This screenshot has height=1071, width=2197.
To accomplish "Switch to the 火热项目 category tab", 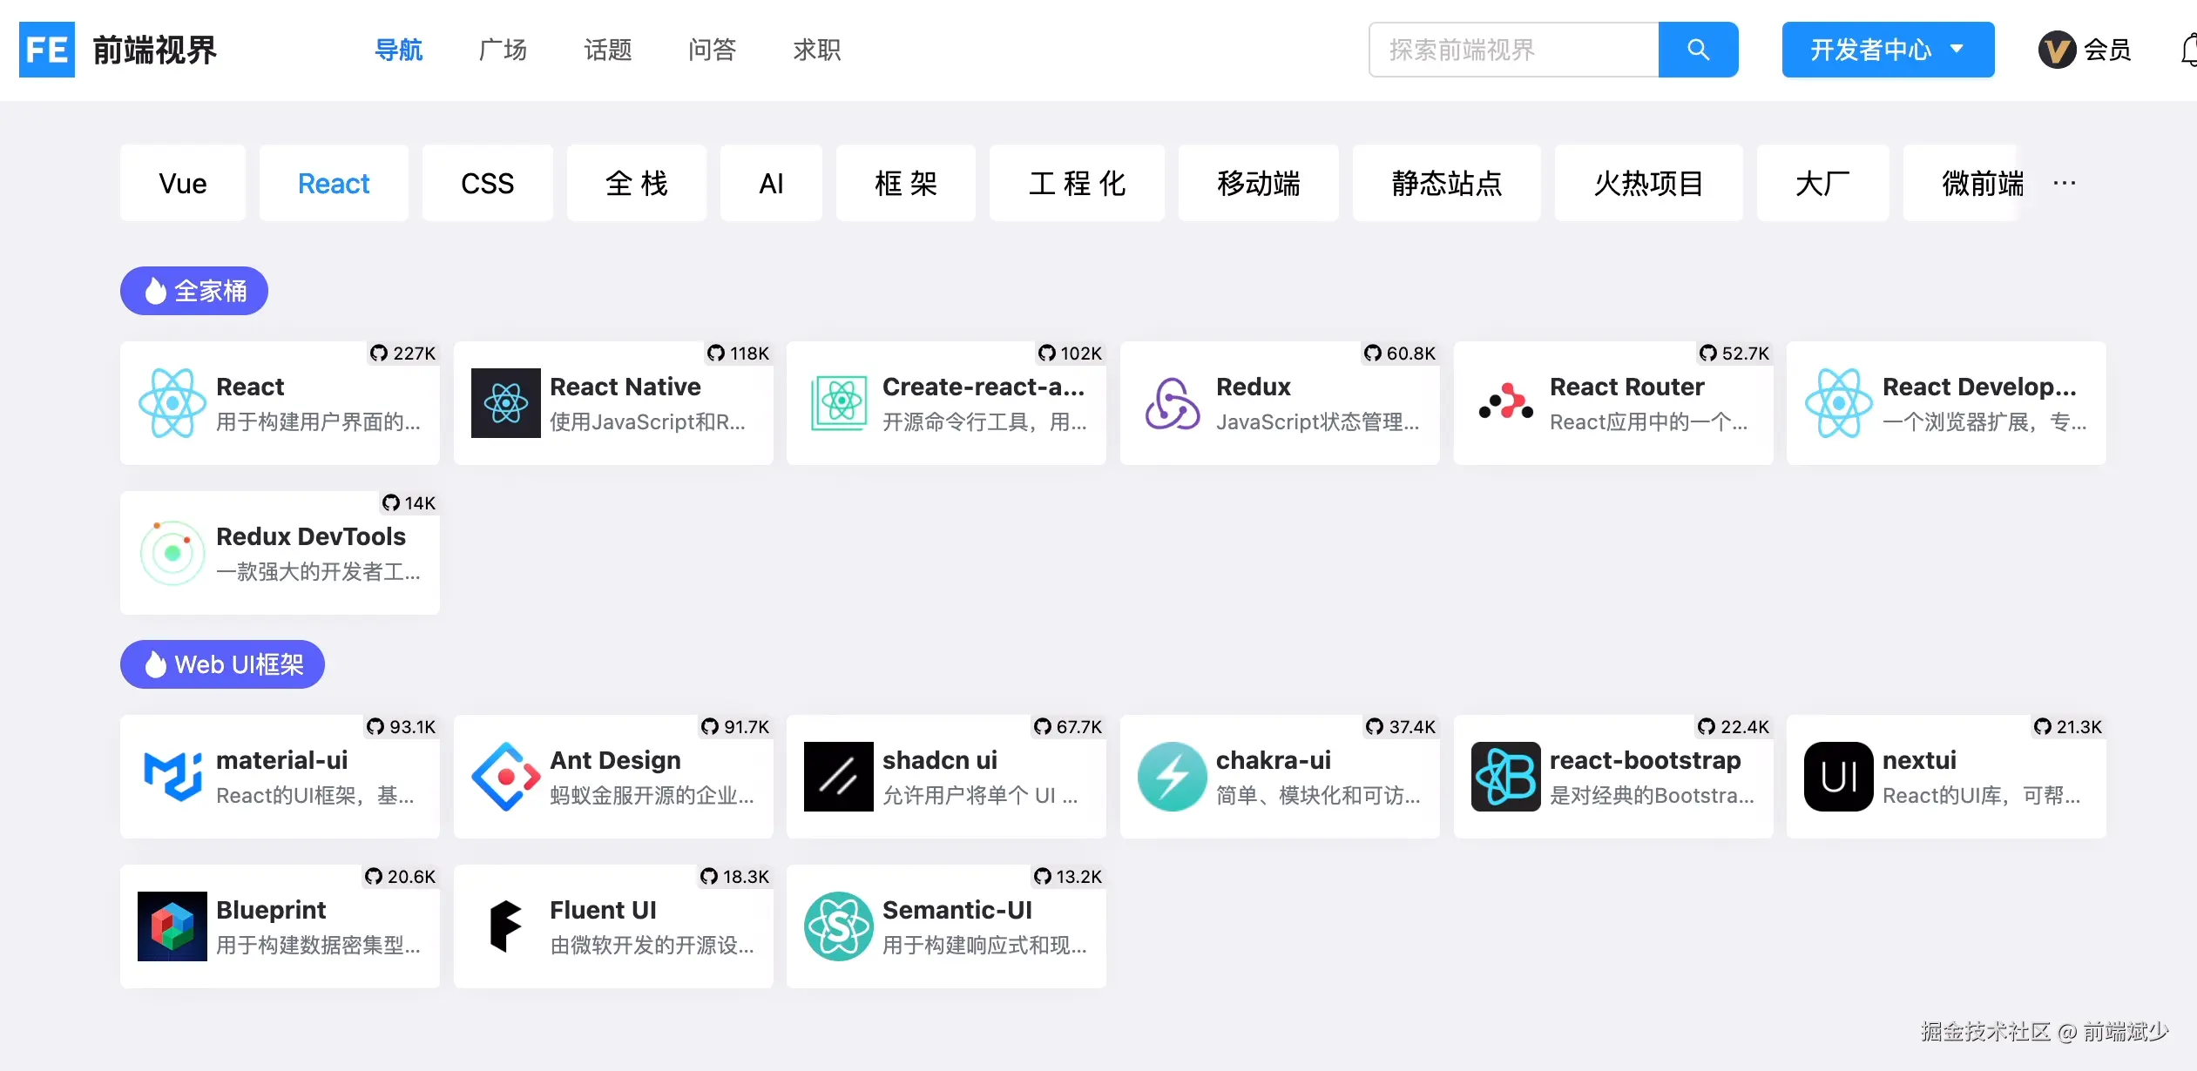I will click(1649, 183).
